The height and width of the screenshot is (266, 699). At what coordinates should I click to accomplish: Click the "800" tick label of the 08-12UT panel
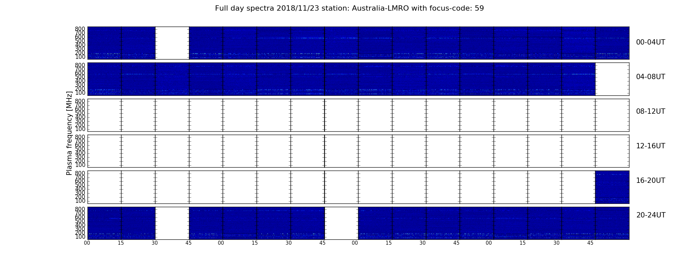80,101
